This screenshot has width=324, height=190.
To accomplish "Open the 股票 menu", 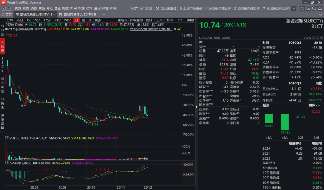I will (x=26, y=8).
